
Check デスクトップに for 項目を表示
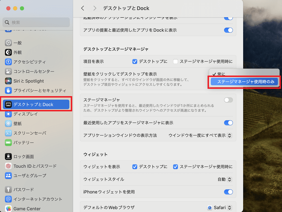click(x=135, y=61)
